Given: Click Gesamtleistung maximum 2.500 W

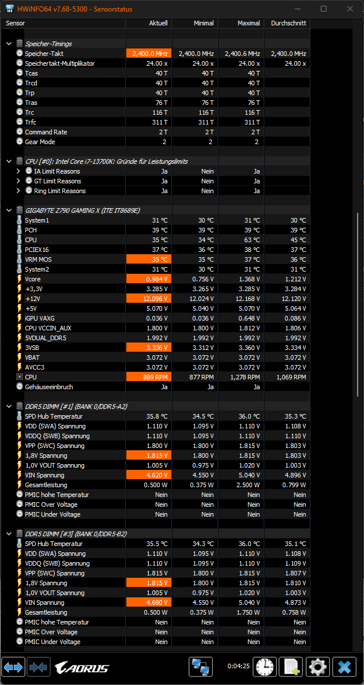Looking at the screenshot, I should tap(249, 485).
